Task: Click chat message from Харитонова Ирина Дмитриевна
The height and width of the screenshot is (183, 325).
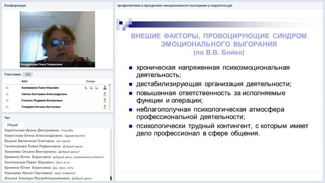Action: 39,130
